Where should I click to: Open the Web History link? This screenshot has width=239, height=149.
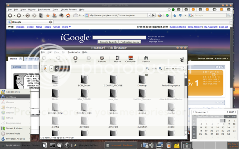(x=195, y=27)
